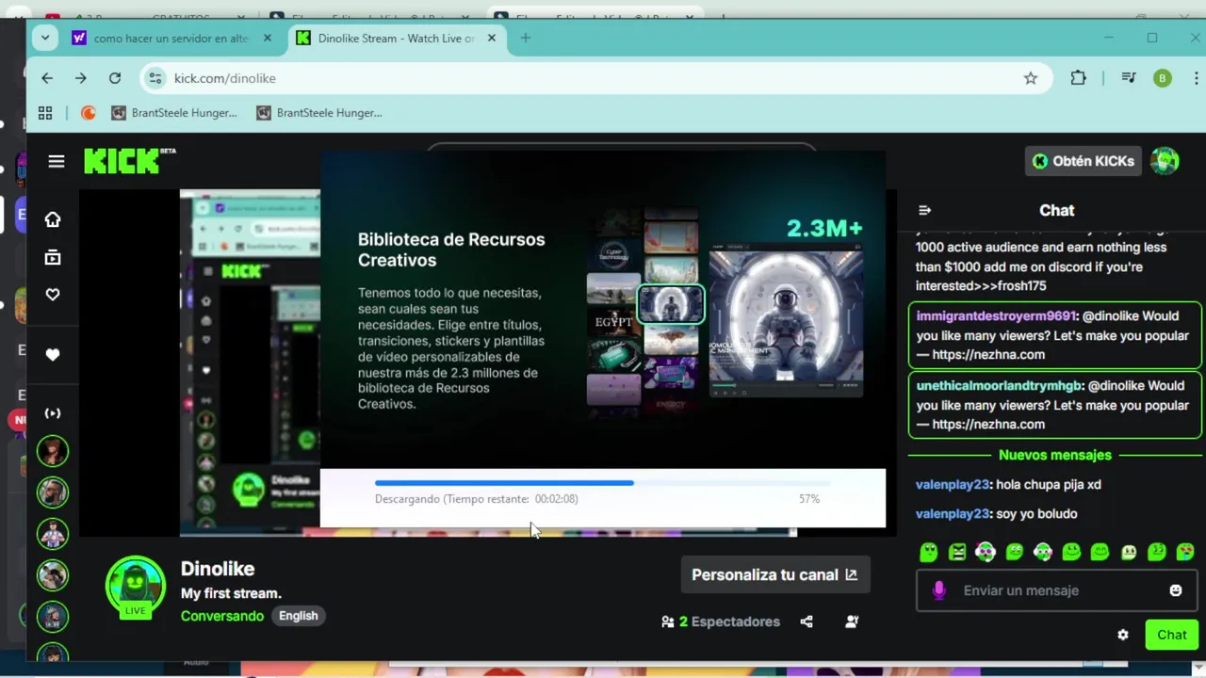Open third recommended channel avatar in sidebar

(x=53, y=534)
